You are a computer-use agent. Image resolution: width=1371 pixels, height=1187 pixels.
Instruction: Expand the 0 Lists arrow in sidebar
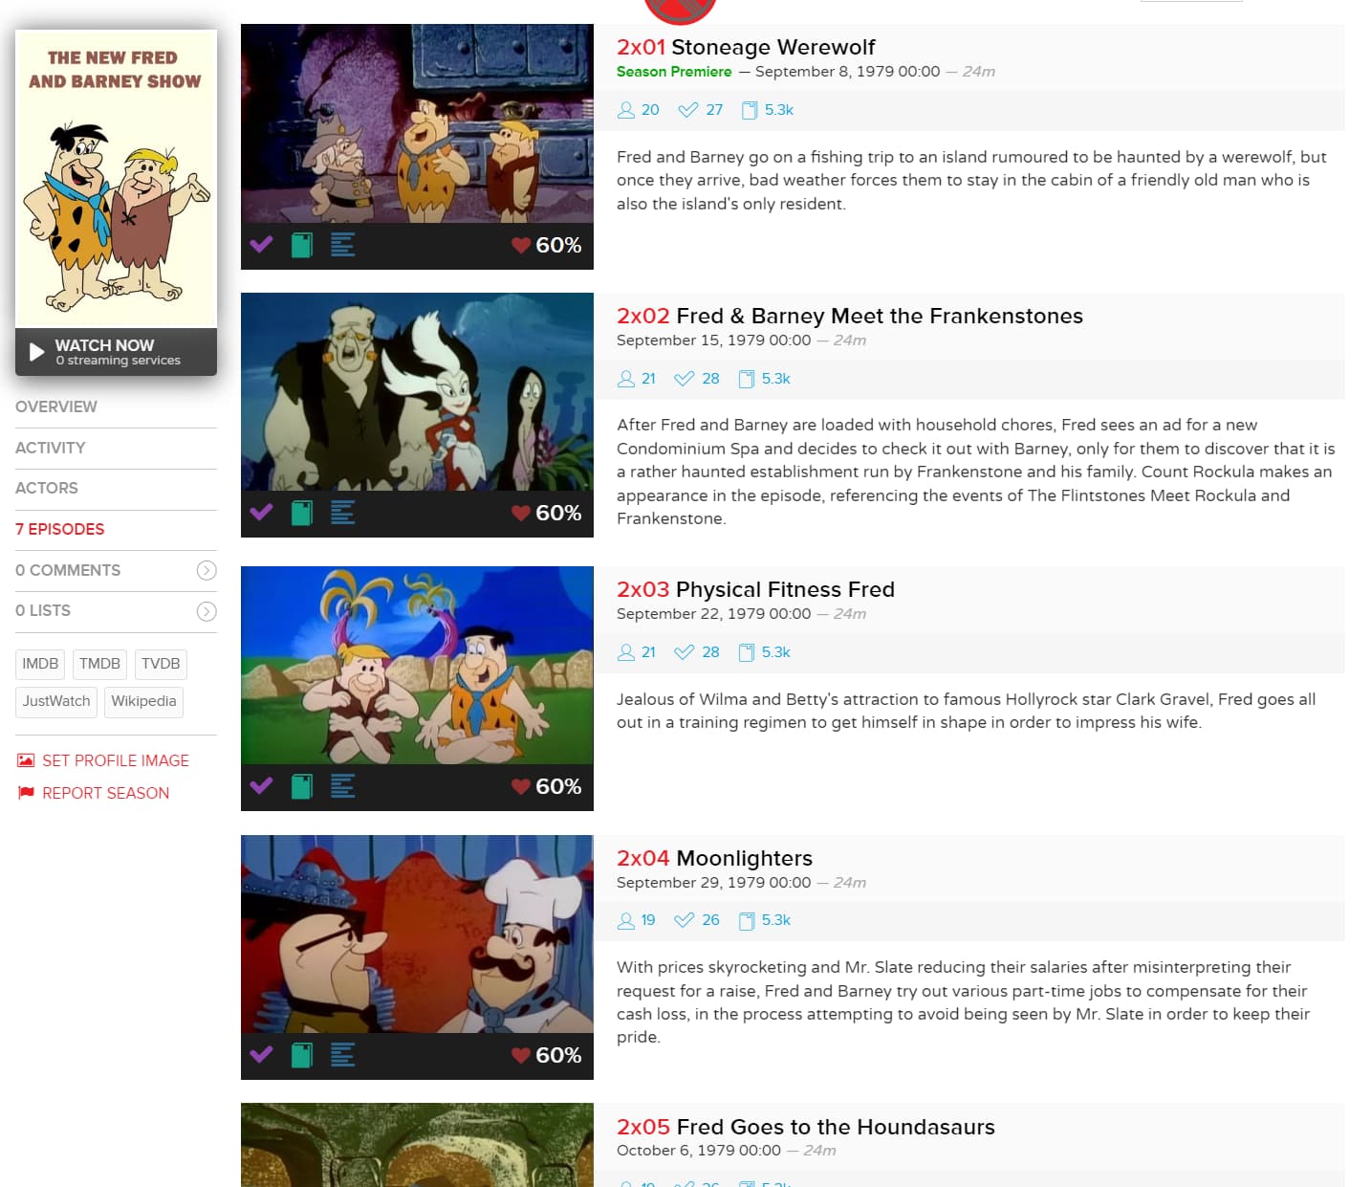click(207, 611)
